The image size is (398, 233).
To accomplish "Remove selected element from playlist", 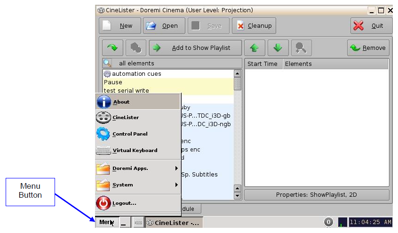I will 368,48.
